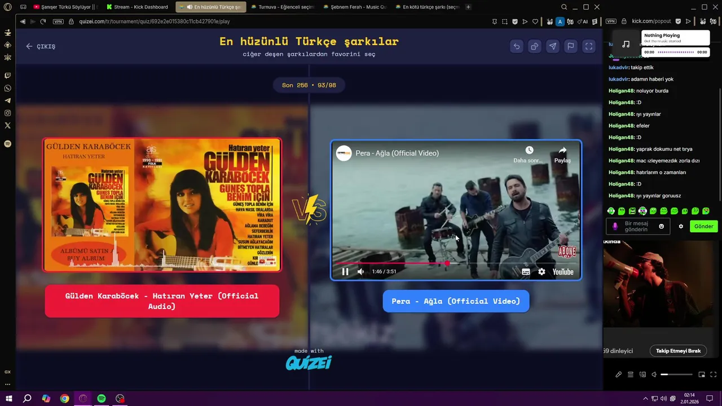Viewport: 722px width, 406px height.
Task: Click Daha sonra izle clock icon
Action: coord(529,150)
